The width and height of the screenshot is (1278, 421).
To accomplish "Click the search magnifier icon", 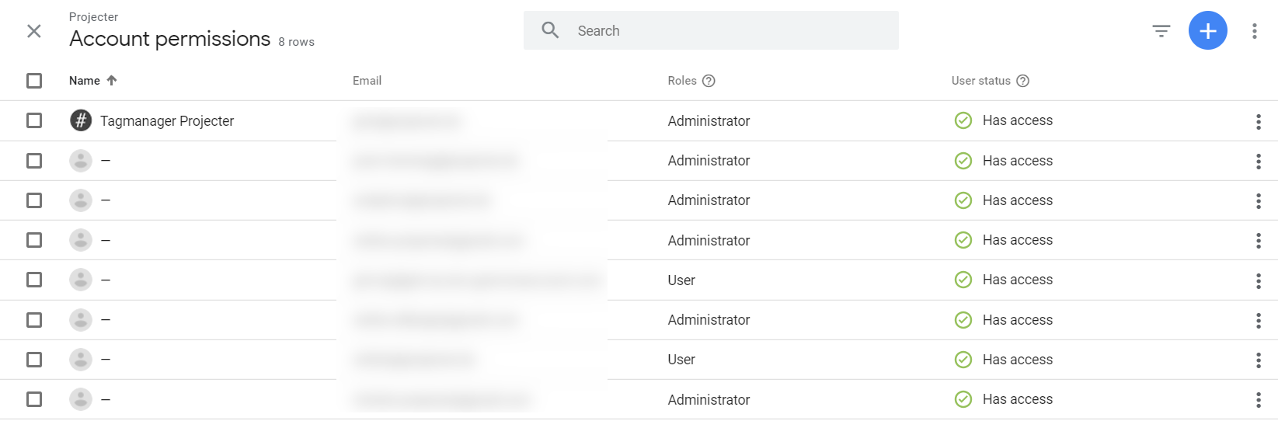I will [551, 30].
